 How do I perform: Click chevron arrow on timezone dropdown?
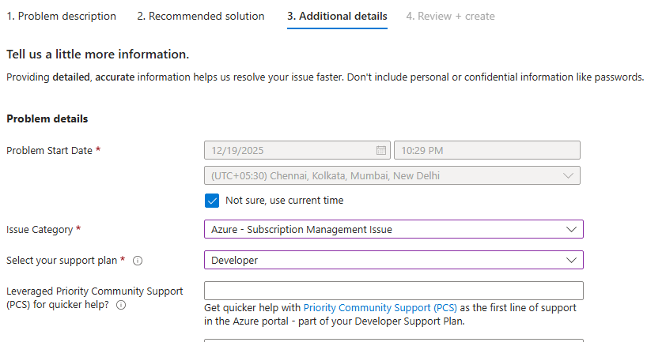pyautogui.click(x=567, y=175)
